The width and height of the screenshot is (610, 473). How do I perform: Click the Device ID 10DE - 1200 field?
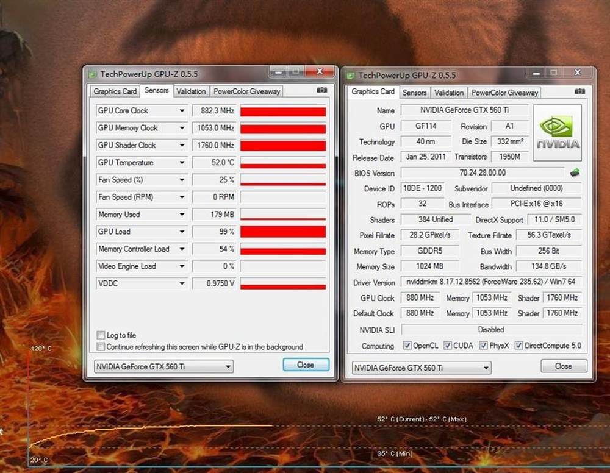[x=423, y=188]
